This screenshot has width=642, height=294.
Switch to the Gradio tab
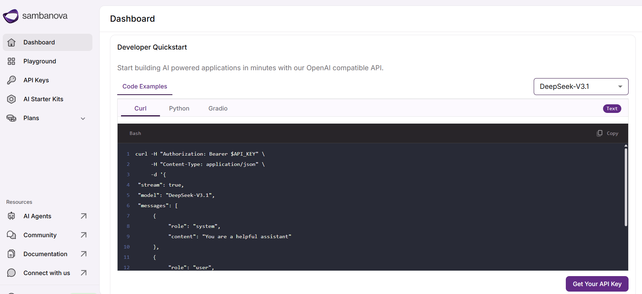[x=218, y=108]
